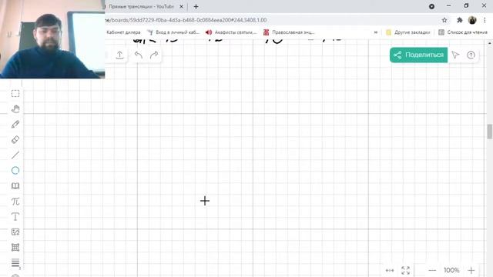Open the Другие закладки folder
The image size is (493, 277).
[x=408, y=32]
